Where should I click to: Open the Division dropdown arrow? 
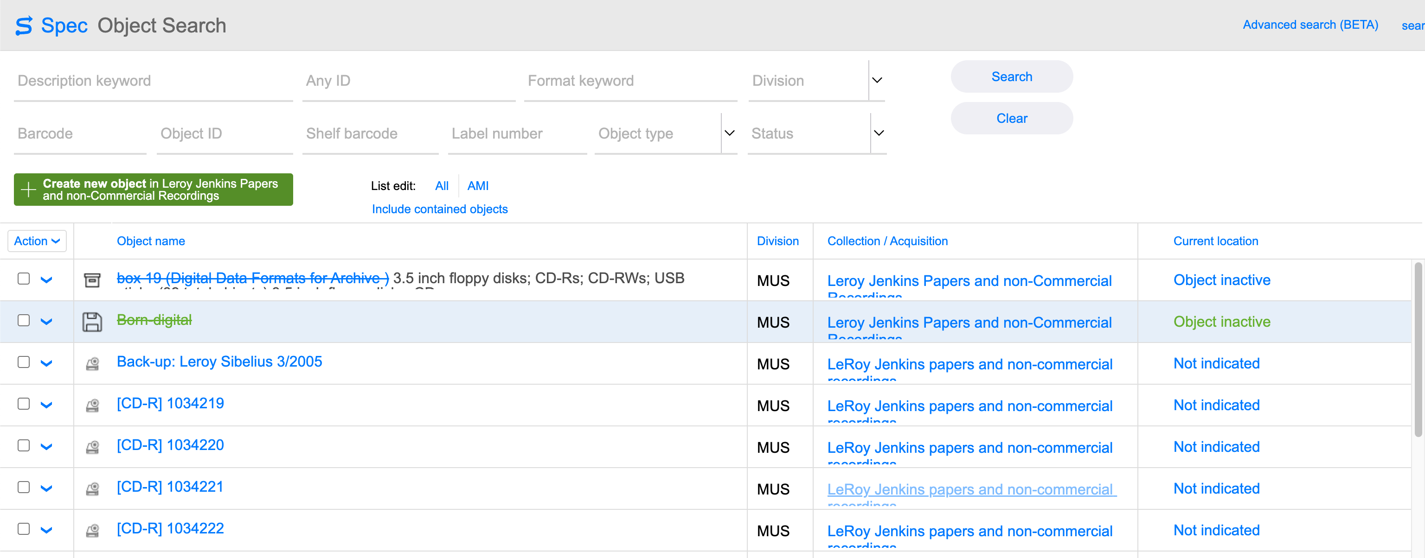pos(877,80)
